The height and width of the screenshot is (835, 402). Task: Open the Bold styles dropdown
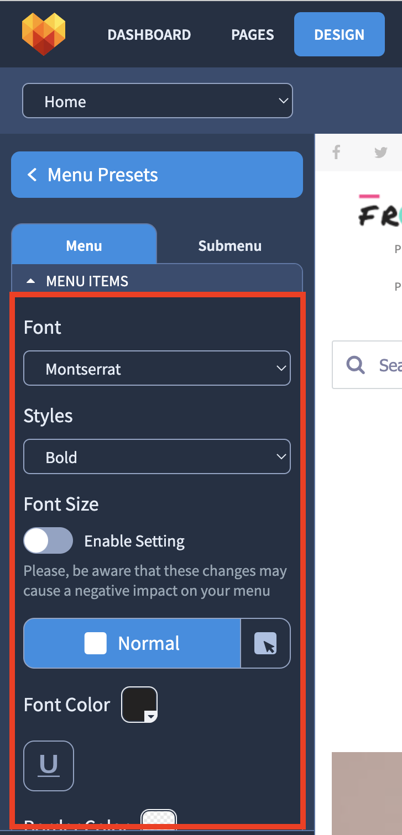point(157,456)
